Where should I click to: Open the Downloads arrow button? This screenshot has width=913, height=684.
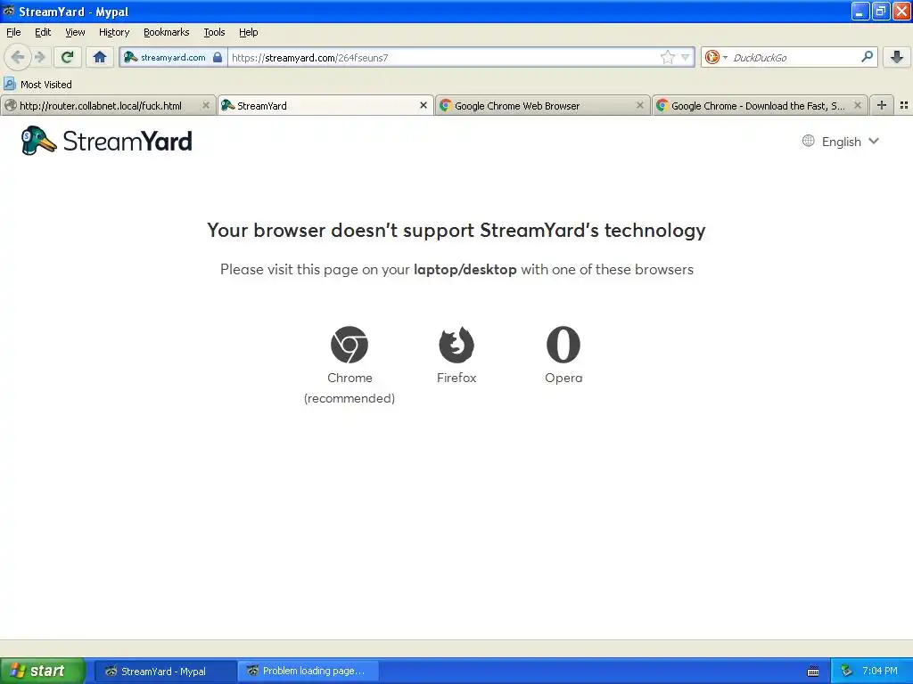(x=897, y=57)
